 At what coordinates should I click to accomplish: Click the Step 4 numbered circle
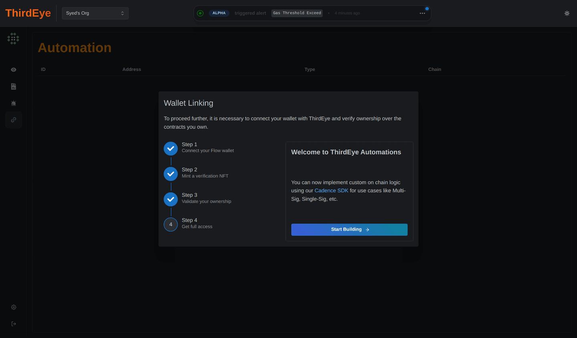171,224
